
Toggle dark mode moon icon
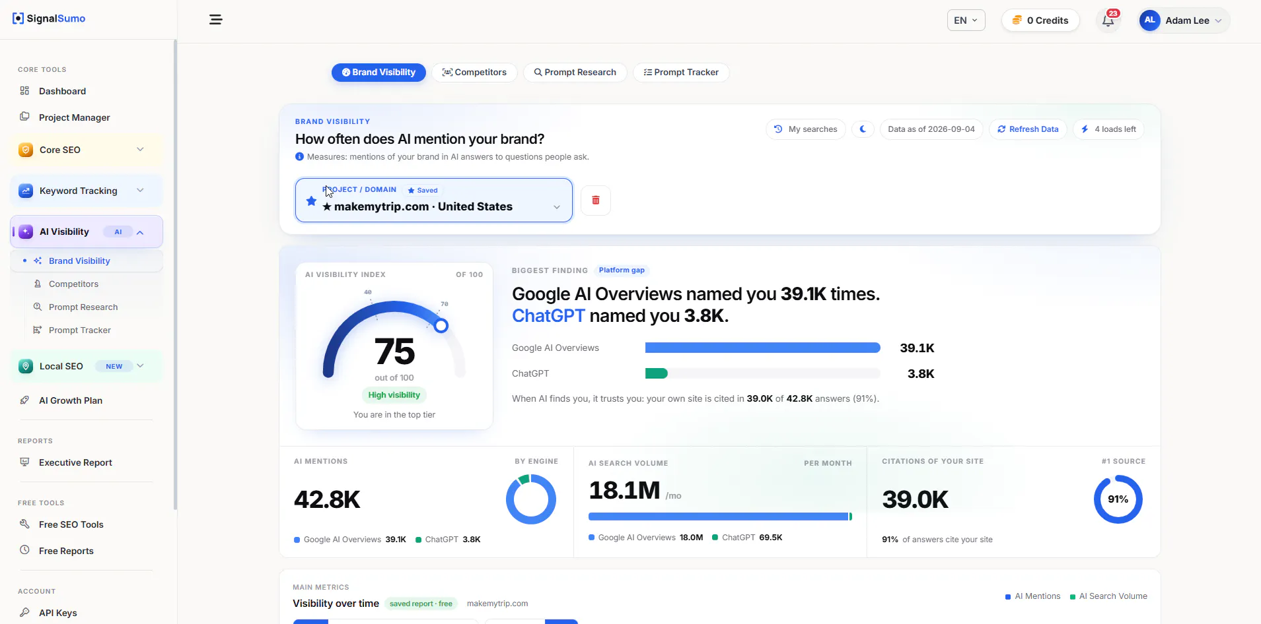click(x=863, y=129)
